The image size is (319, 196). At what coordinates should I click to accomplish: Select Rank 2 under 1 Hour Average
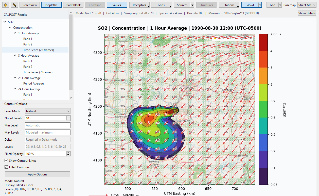tap(28, 44)
